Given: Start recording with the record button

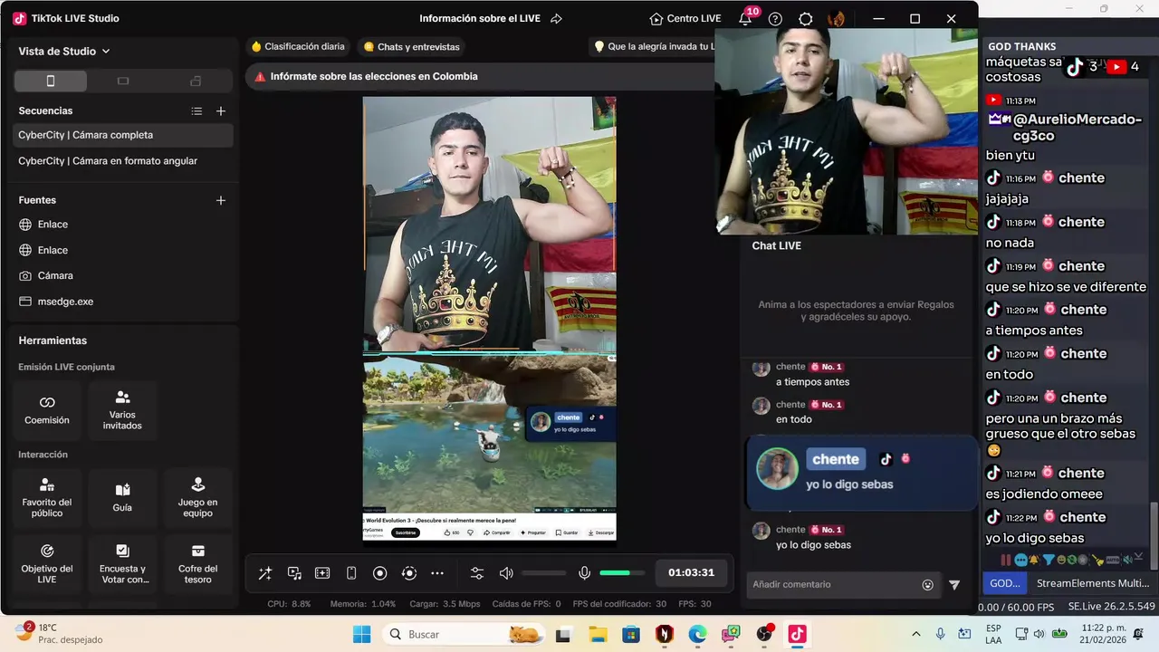Looking at the screenshot, I should (x=380, y=573).
